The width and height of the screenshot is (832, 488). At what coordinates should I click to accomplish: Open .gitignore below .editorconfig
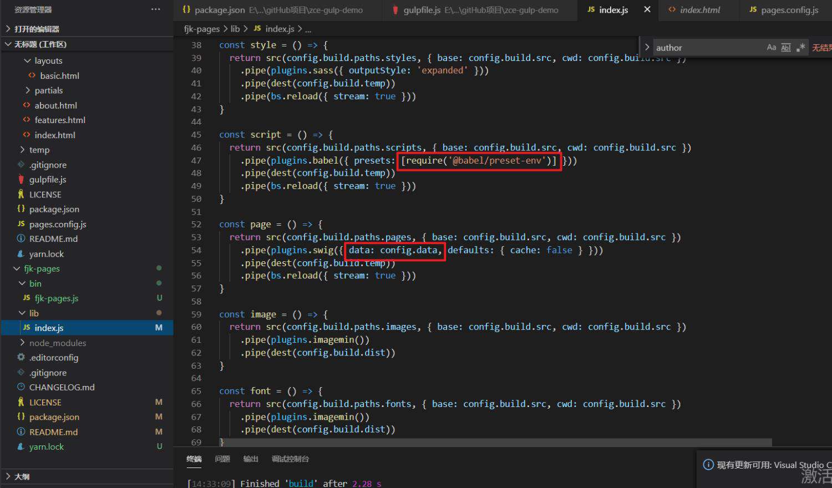pyautogui.click(x=48, y=373)
